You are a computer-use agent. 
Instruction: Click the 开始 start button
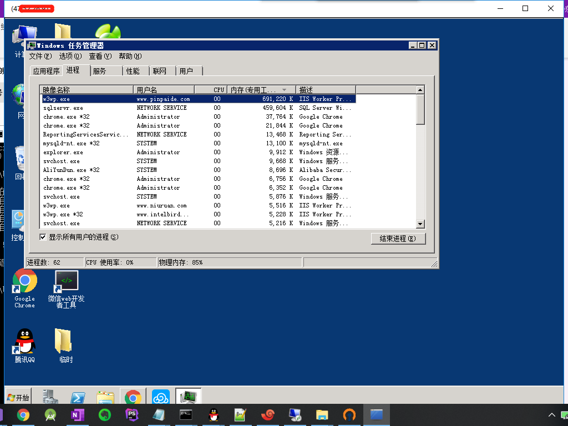click(18, 398)
